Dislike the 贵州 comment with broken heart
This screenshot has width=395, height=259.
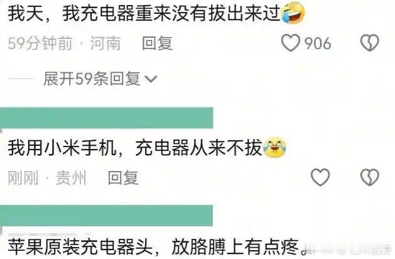pyautogui.click(x=369, y=177)
